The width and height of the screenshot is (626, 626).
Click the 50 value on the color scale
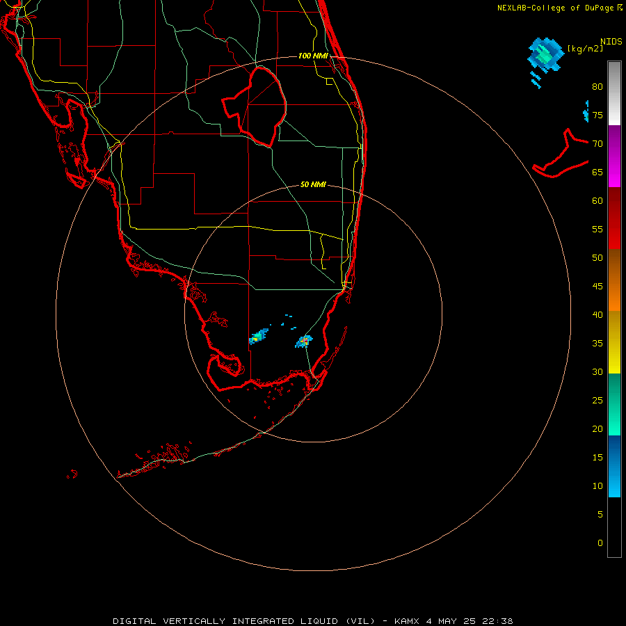click(x=597, y=258)
